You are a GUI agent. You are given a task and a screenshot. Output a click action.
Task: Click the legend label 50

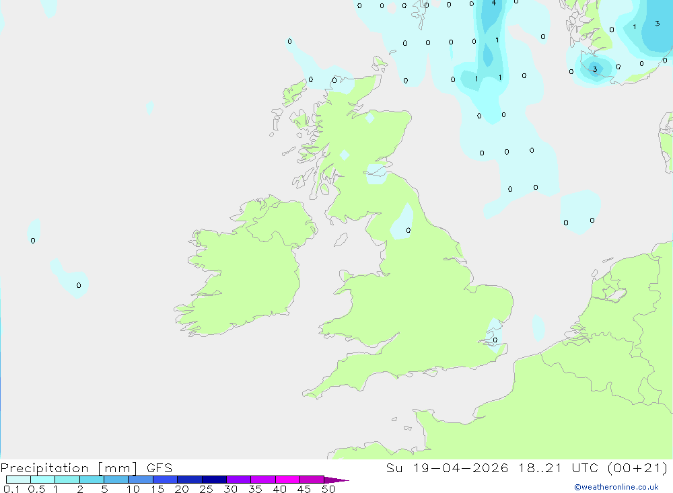[x=328, y=489]
